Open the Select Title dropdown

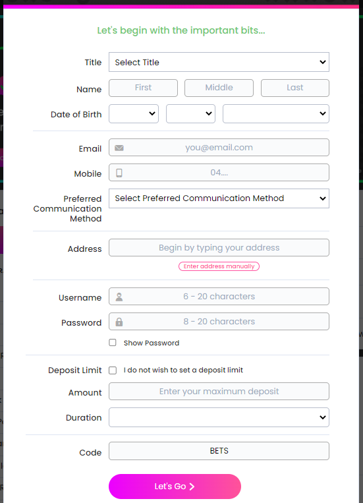tap(219, 62)
